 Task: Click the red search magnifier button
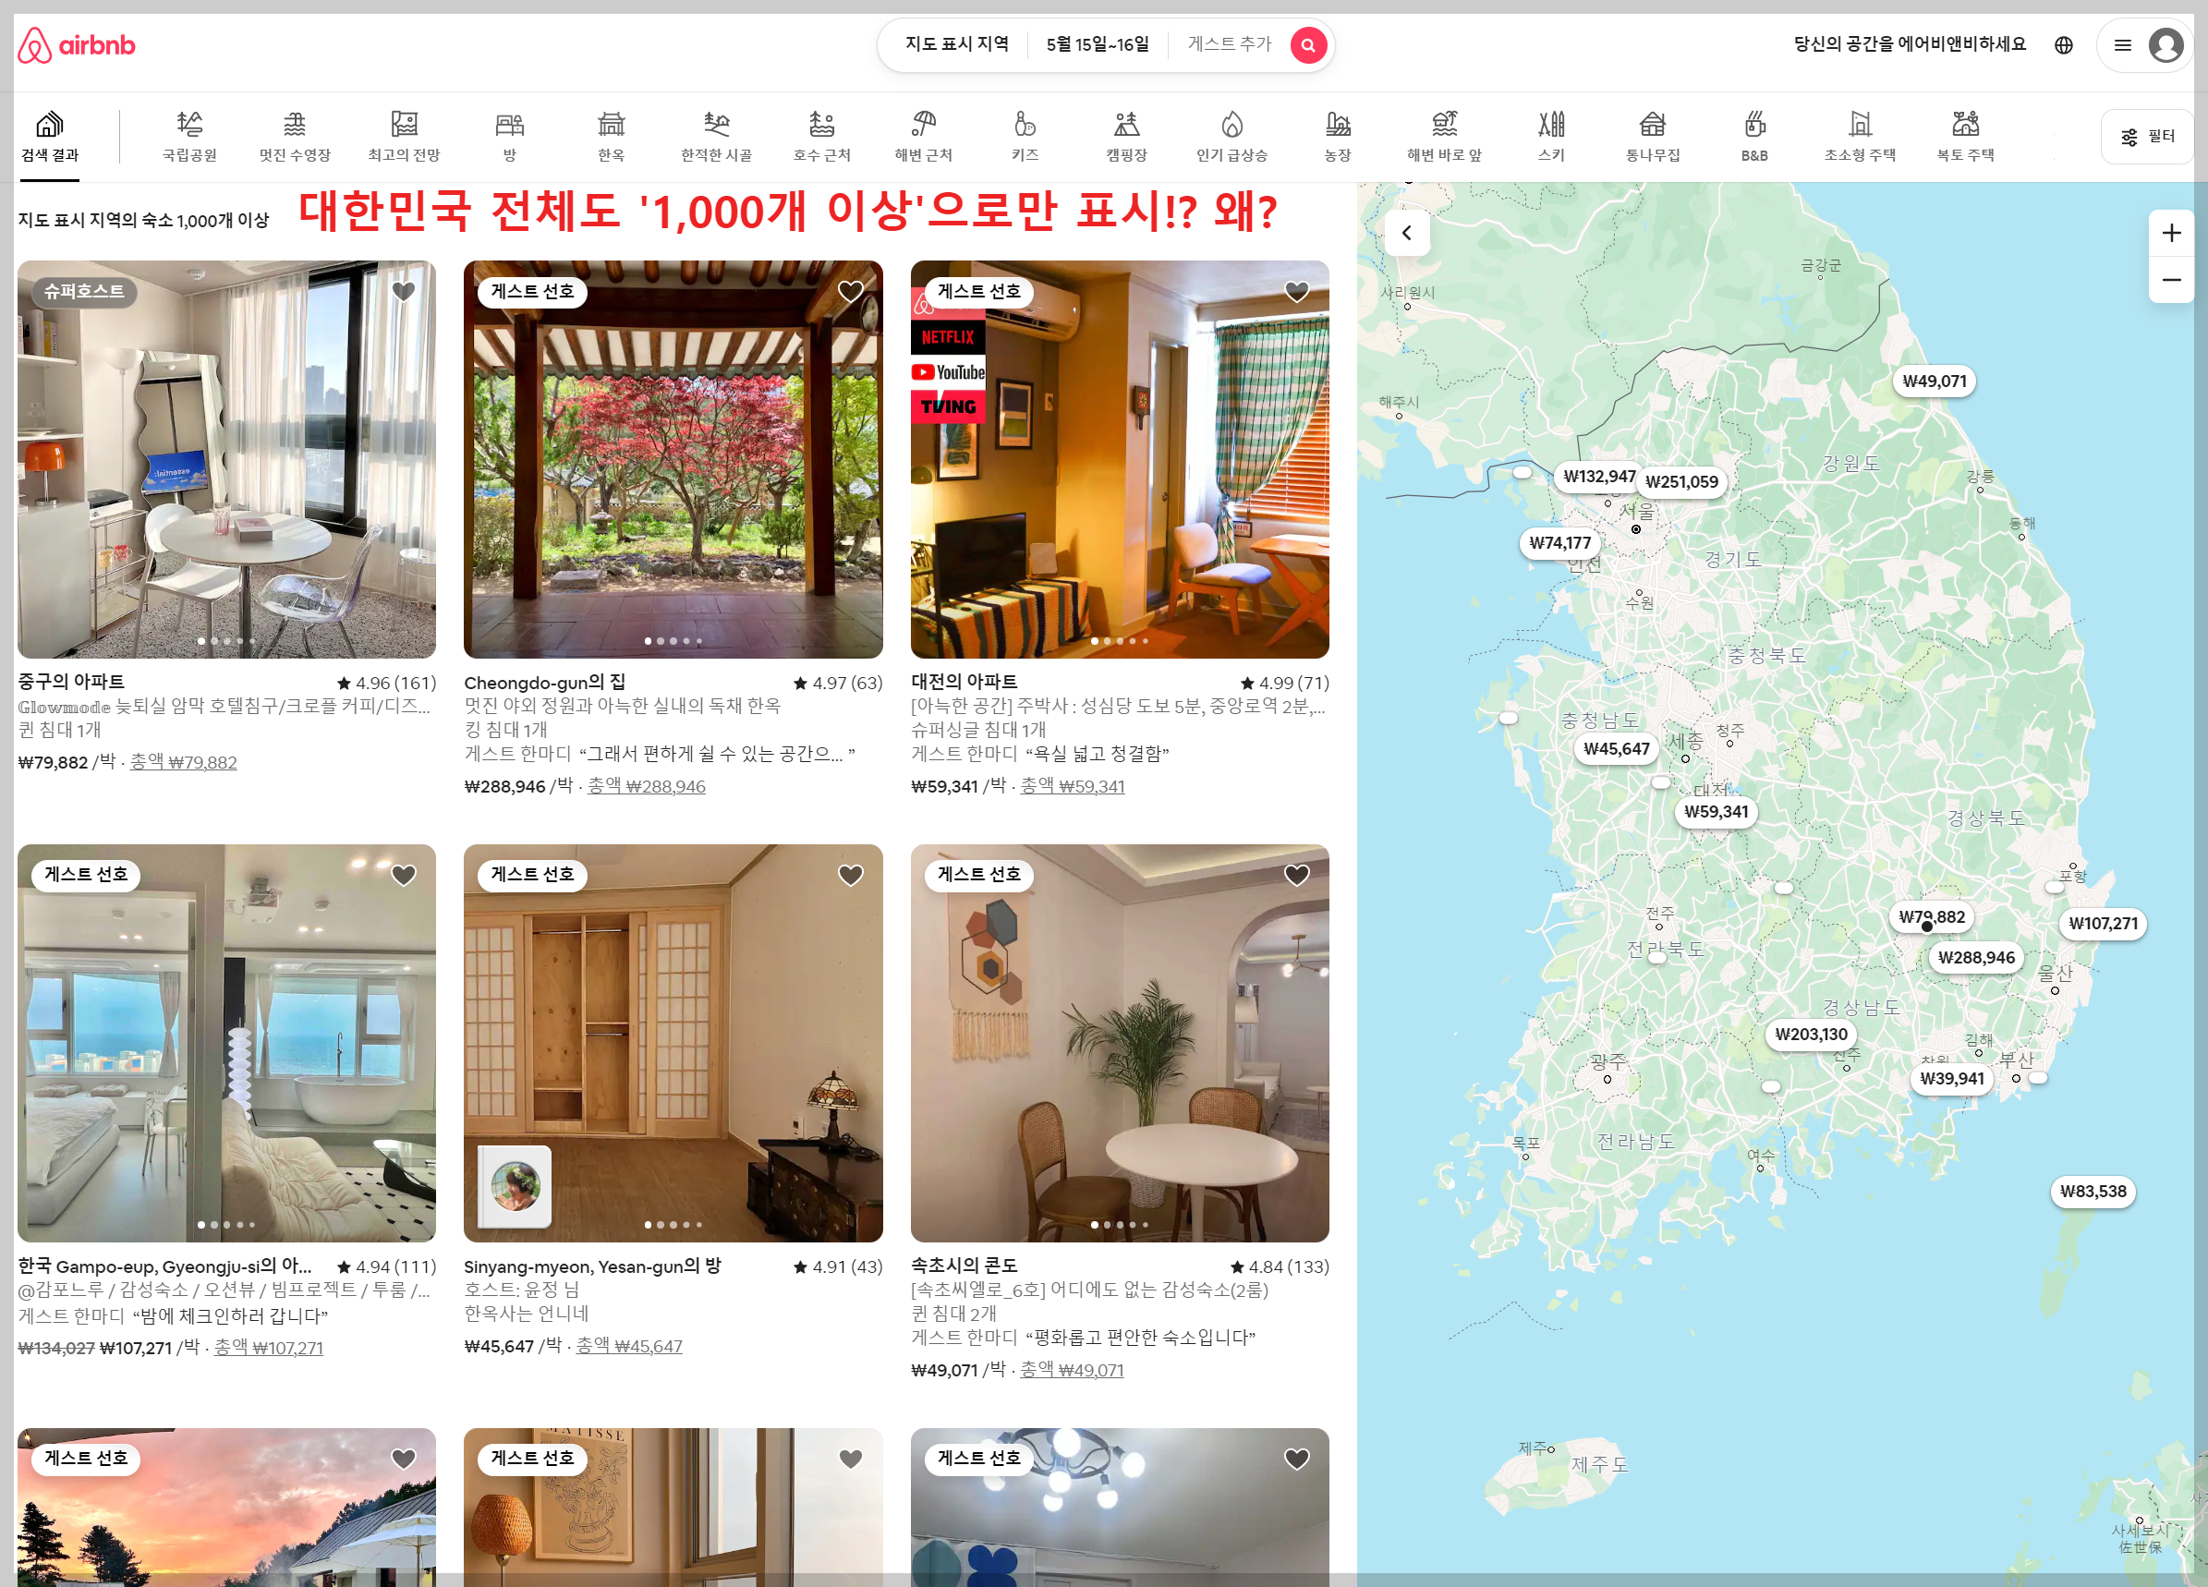click(x=1307, y=44)
